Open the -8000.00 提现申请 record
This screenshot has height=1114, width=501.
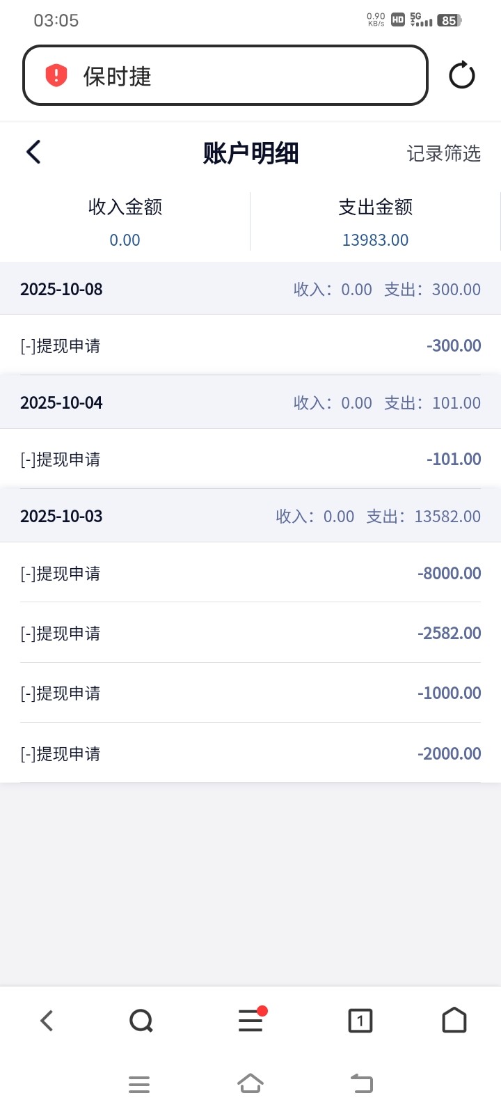tap(250, 573)
